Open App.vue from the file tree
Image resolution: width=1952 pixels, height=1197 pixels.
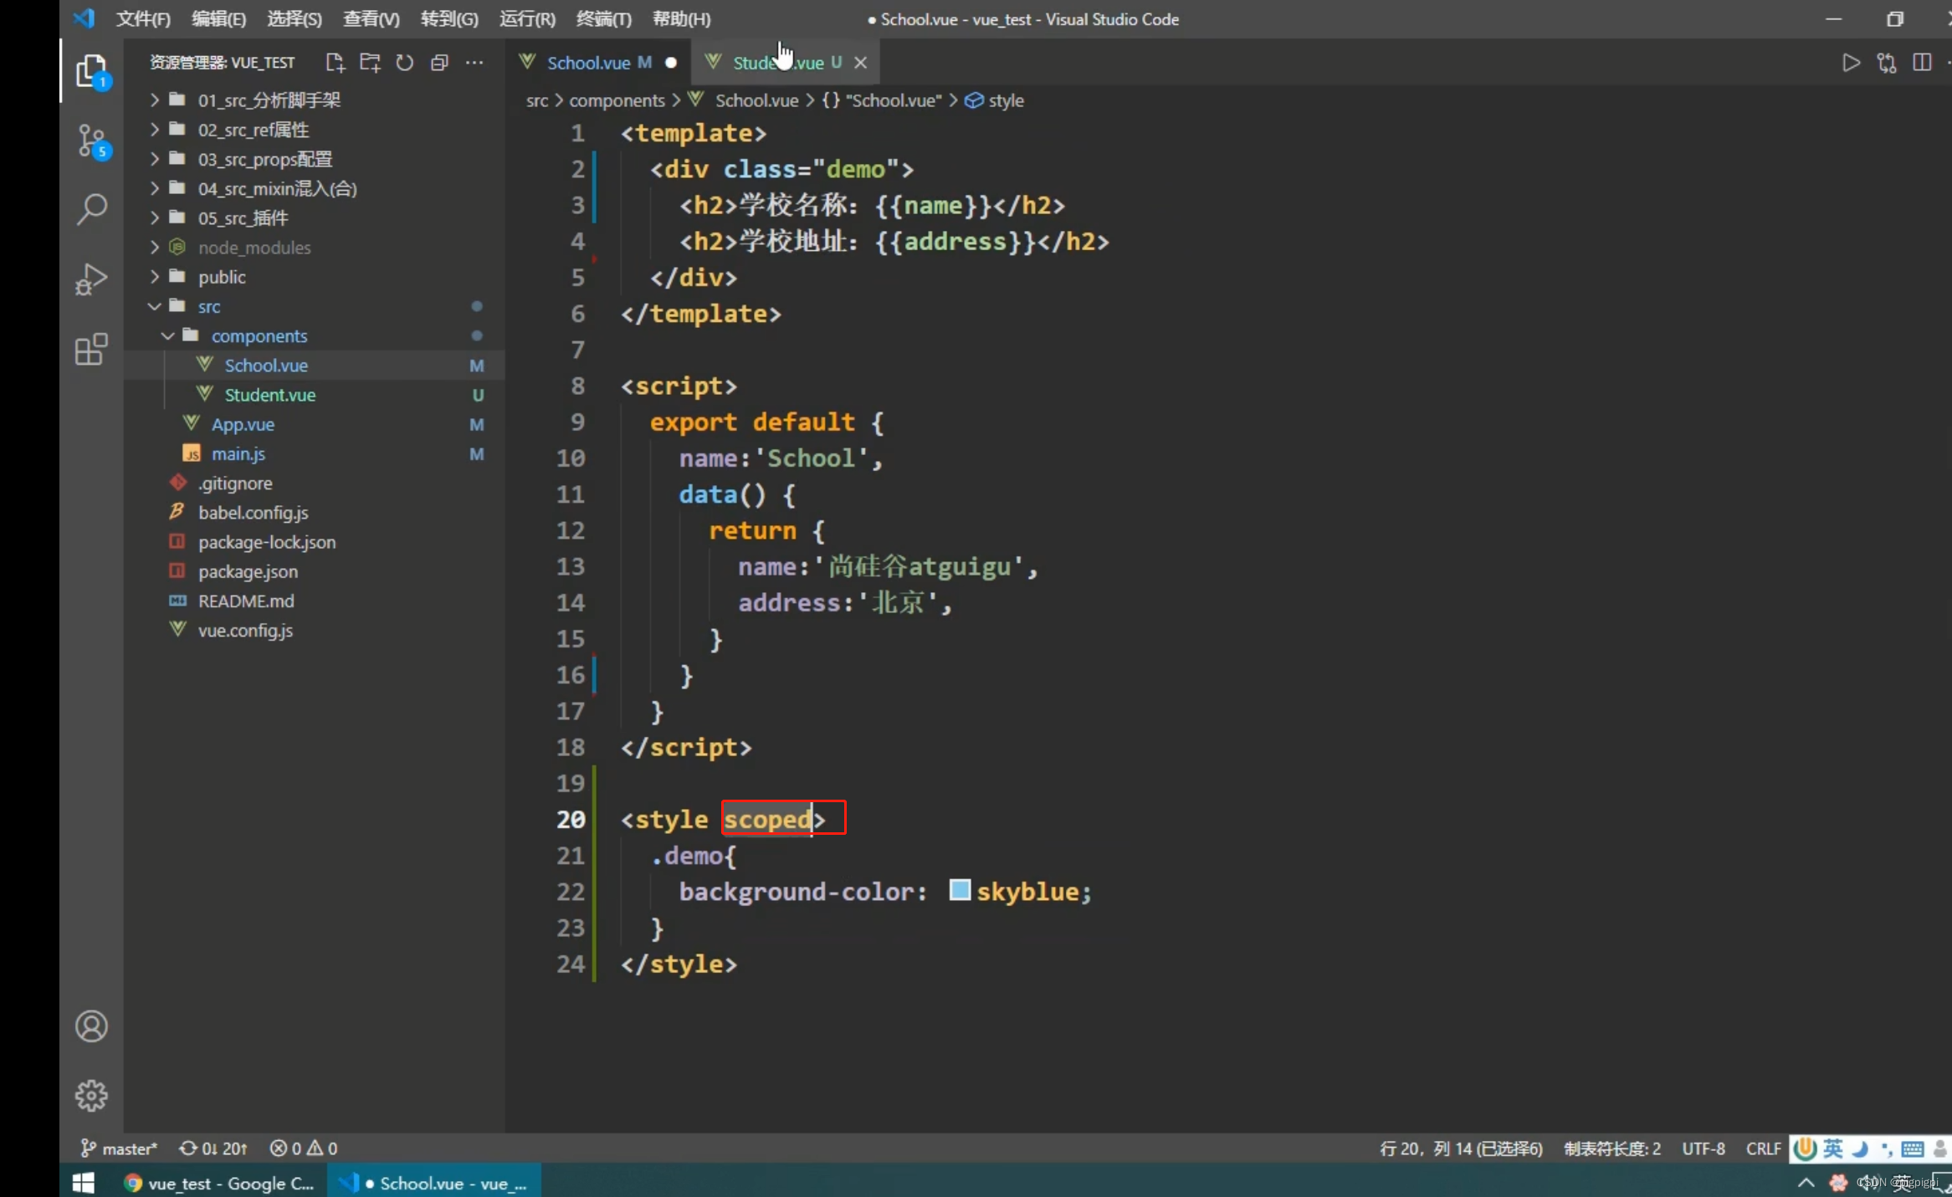[315, 424]
